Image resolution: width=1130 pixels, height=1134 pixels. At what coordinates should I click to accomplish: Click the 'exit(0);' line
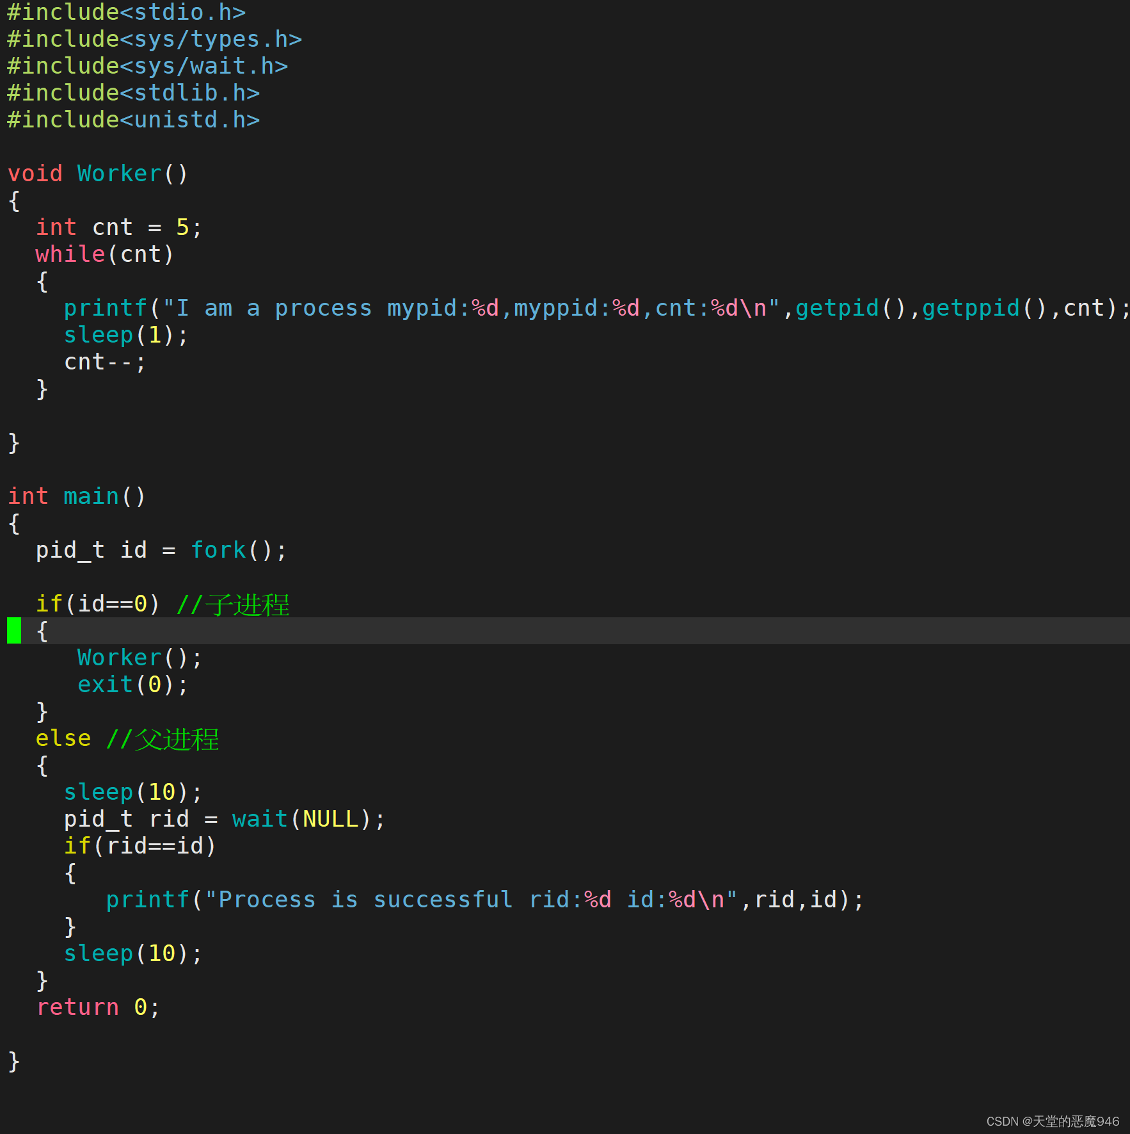133,684
